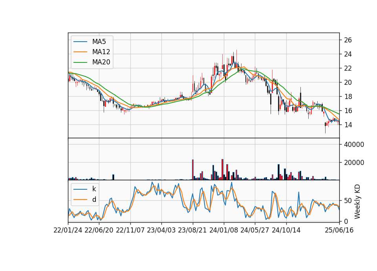Click the orange d legend line sample

[80, 200]
